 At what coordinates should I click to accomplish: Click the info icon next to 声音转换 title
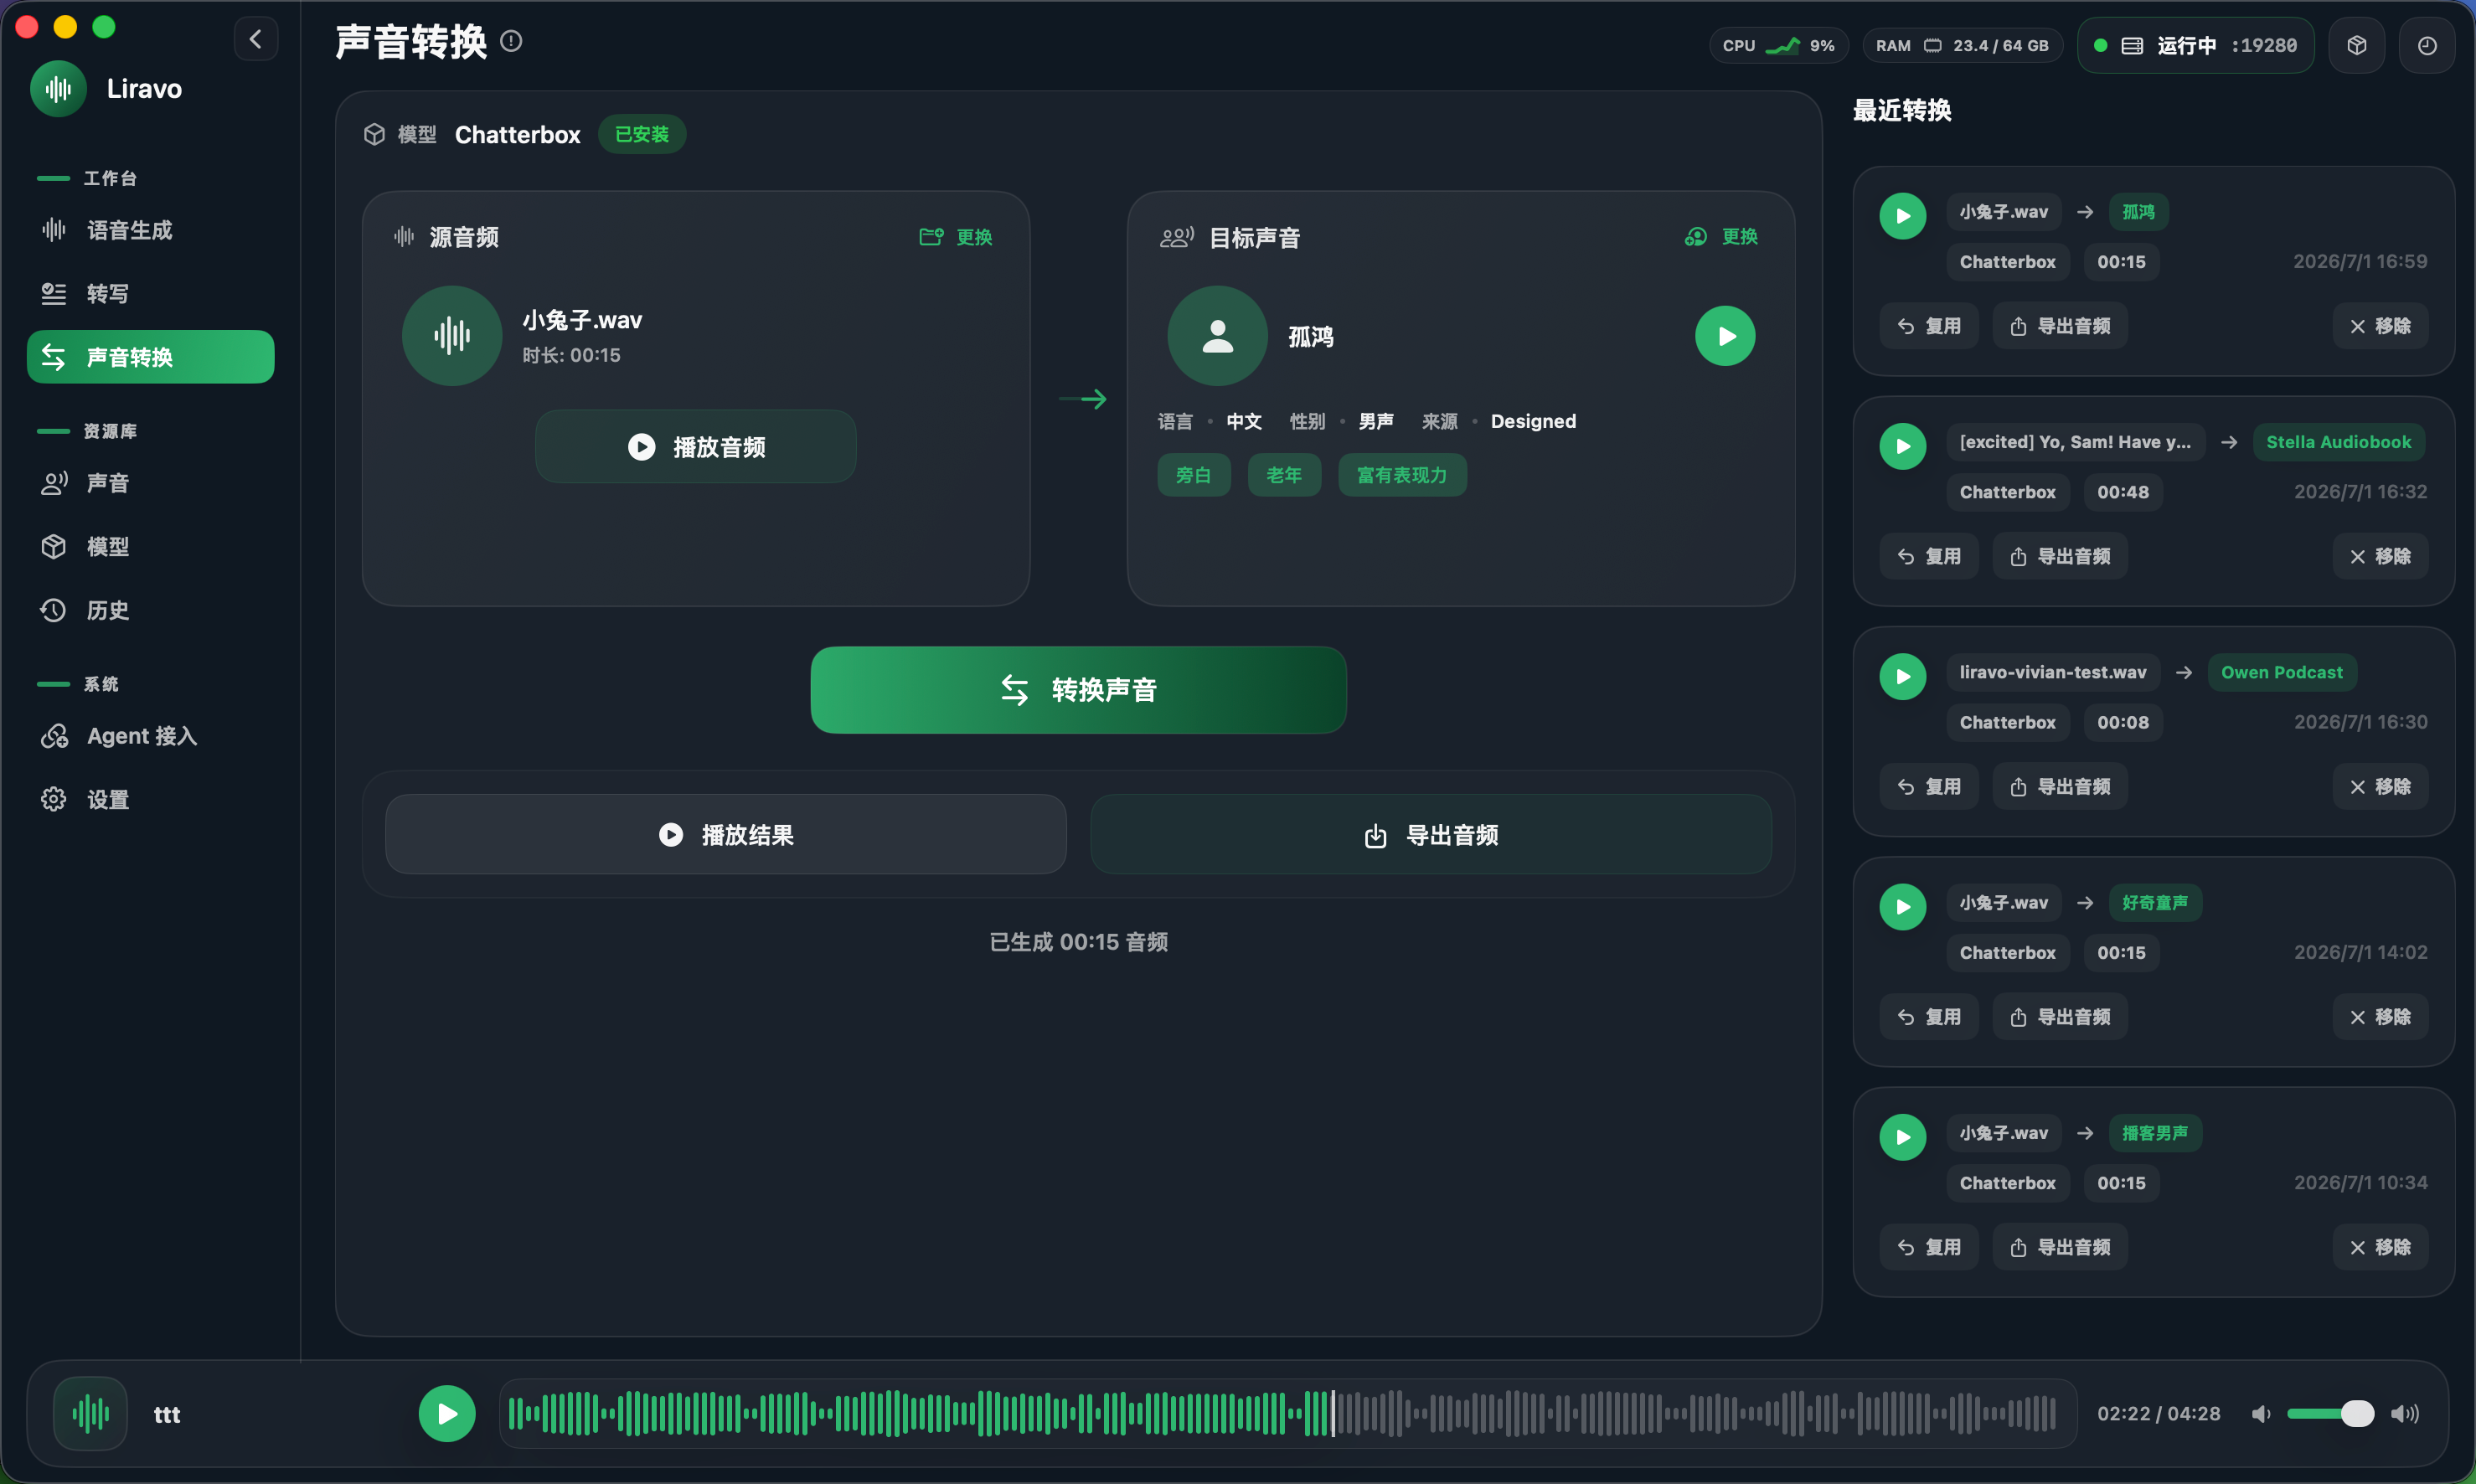tap(511, 41)
